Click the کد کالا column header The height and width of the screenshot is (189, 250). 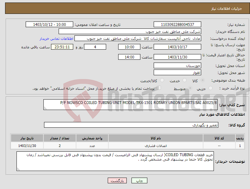219,138
